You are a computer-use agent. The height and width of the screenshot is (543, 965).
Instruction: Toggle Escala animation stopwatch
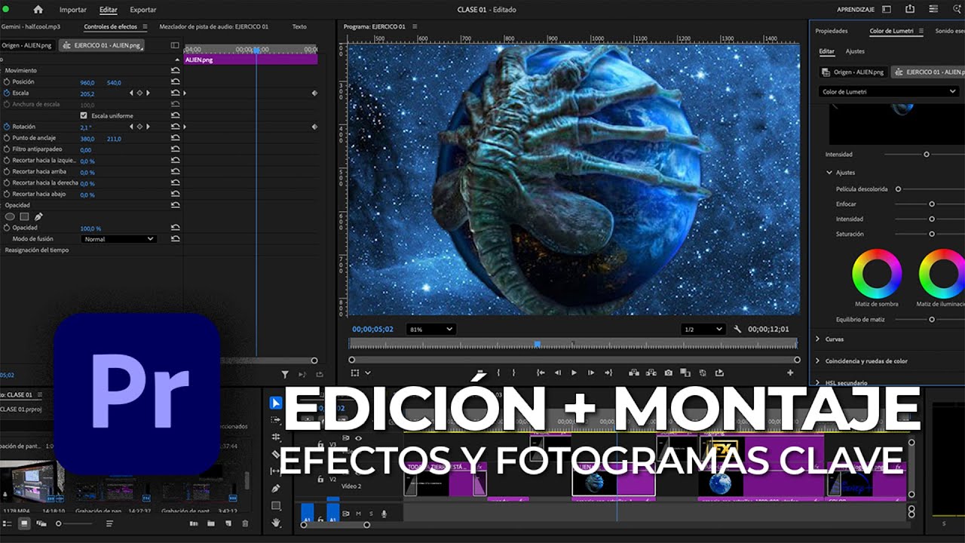click(7, 94)
